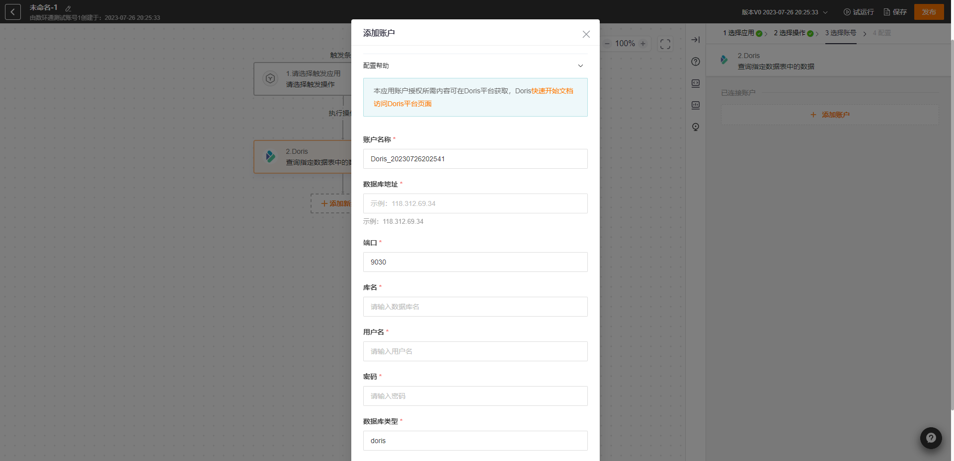The width and height of the screenshot is (954, 461).
Task: Click the 端口 input field
Action: click(x=475, y=262)
